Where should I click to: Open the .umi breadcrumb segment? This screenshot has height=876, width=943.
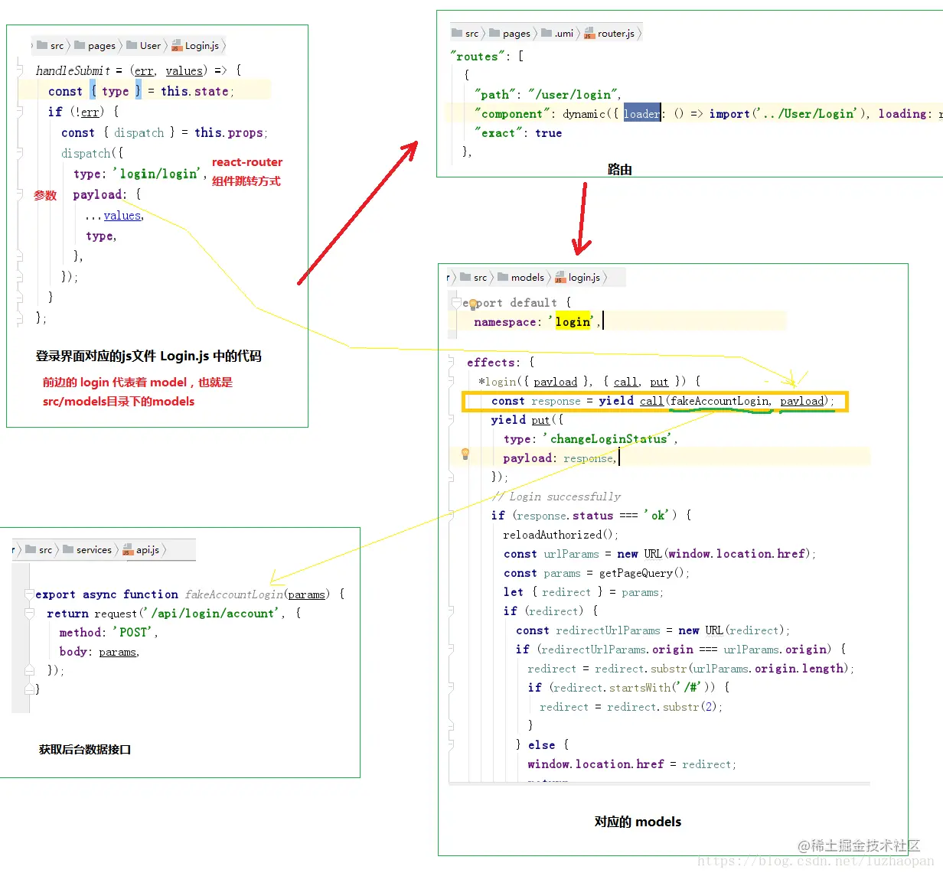564,33
